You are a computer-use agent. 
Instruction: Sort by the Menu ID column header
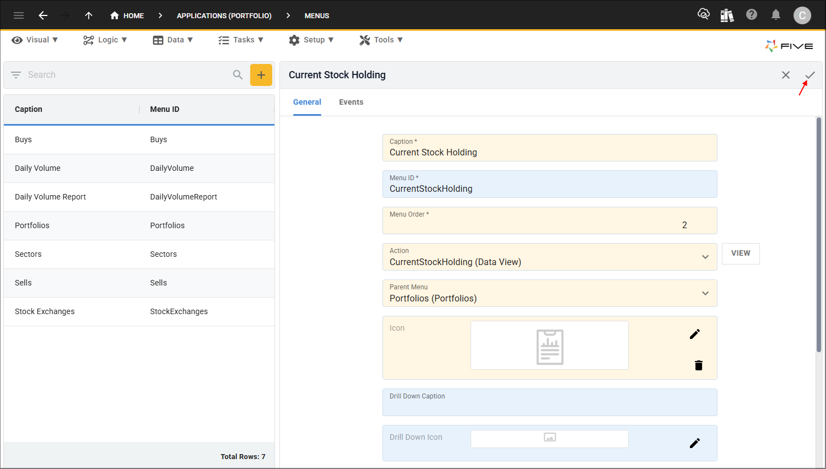click(x=165, y=109)
